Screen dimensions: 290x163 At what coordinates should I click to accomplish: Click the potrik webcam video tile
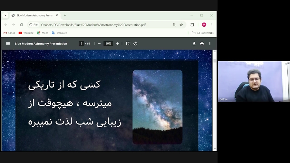[254, 81]
